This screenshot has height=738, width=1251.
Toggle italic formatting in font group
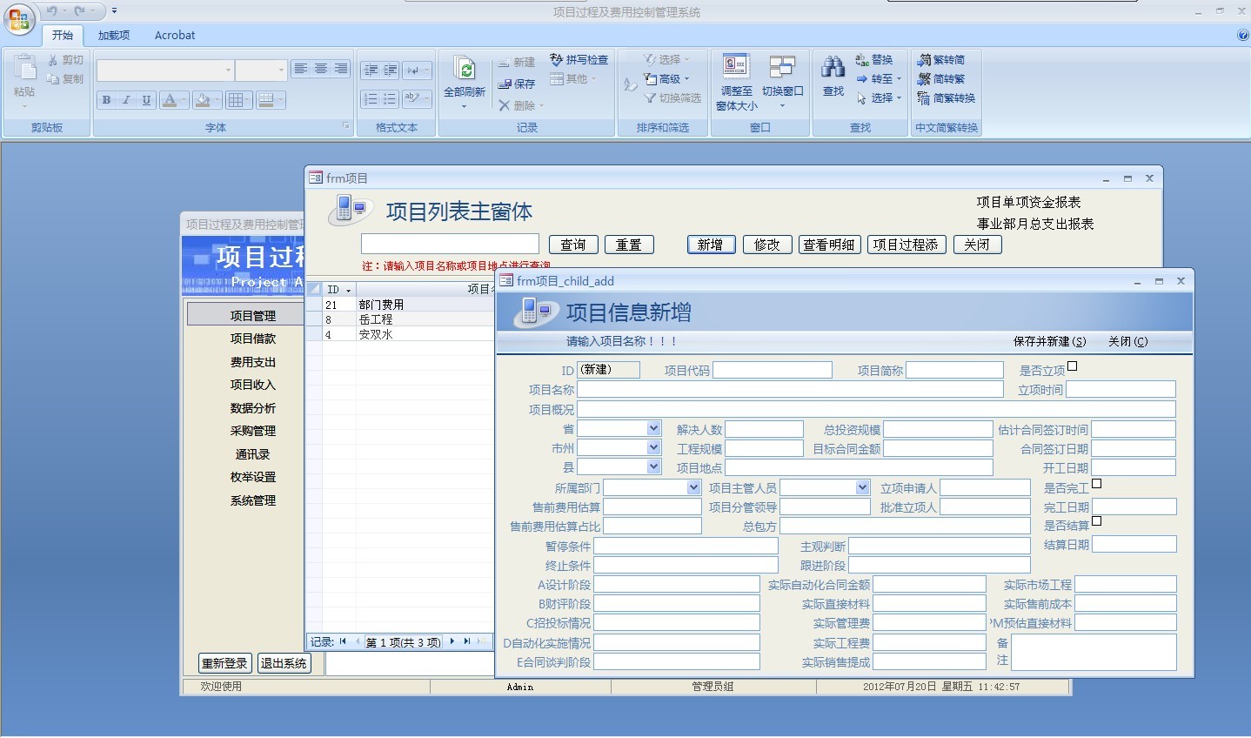click(126, 100)
